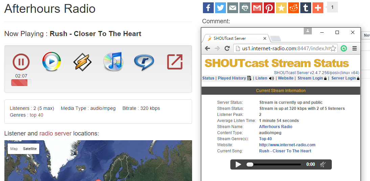Open stream in iTunes

pos(113,62)
